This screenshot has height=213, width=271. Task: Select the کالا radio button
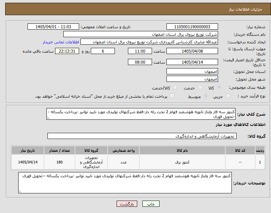219,87
